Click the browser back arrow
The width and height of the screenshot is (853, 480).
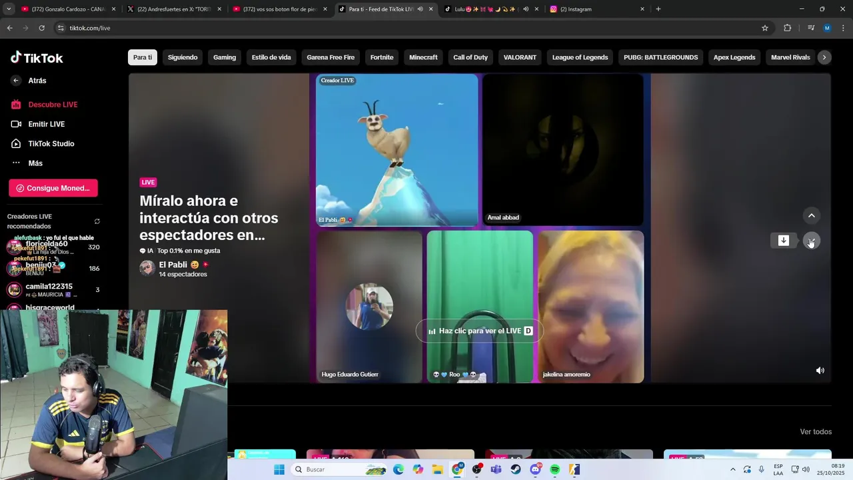(9, 28)
